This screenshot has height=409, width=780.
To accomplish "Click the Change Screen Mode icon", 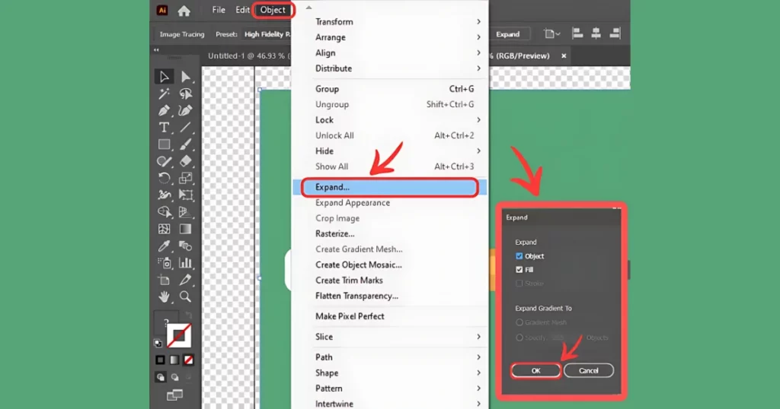I will coord(174,395).
